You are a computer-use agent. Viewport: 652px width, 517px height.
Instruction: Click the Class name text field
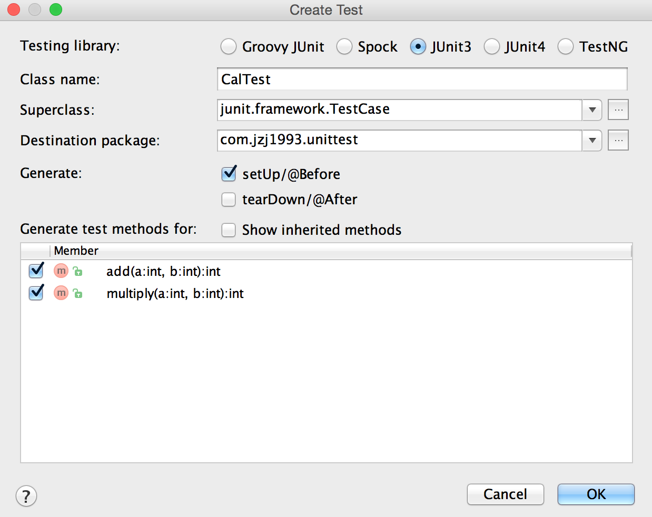[x=421, y=79]
